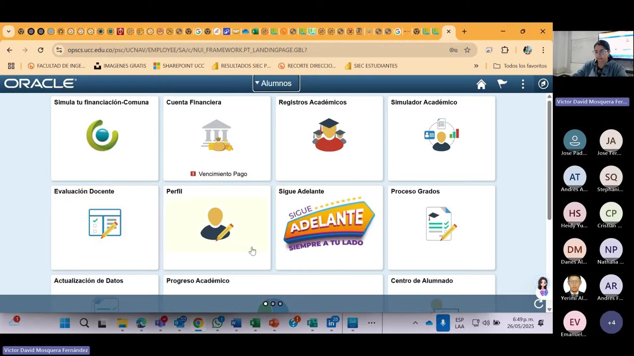
Task: Open the 6:49 p.m. clock and date
Action: click(520, 323)
